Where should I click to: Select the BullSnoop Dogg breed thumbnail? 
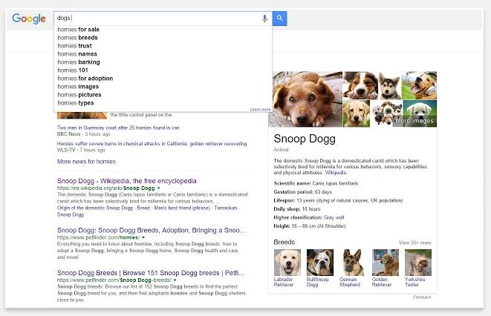(x=320, y=263)
